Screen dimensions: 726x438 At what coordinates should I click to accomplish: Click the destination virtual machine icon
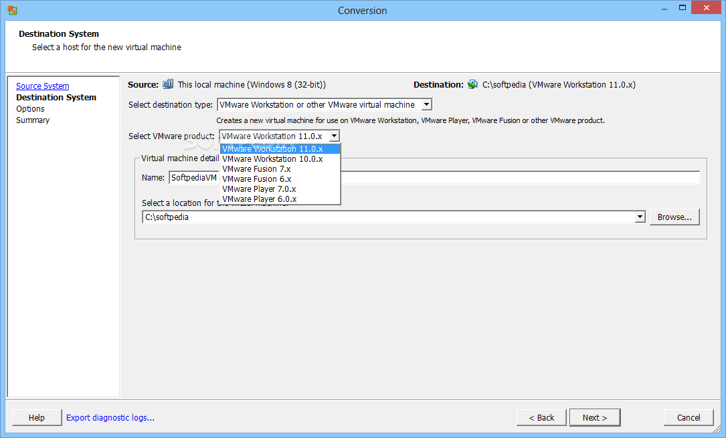click(x=472, y=84)
